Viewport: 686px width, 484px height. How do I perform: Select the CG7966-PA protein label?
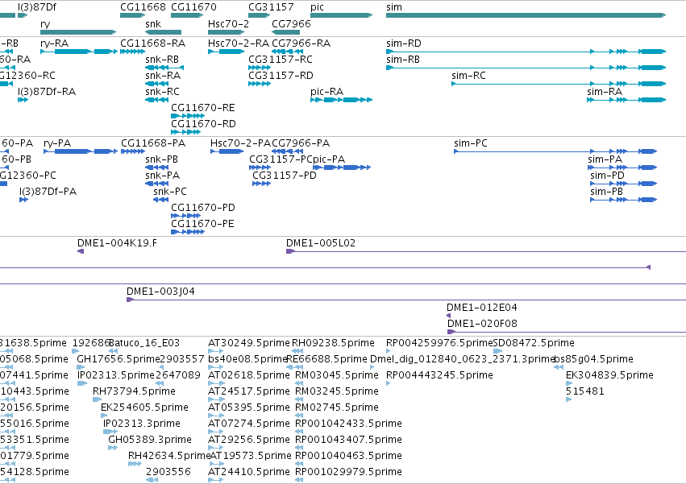coord(301,143)
